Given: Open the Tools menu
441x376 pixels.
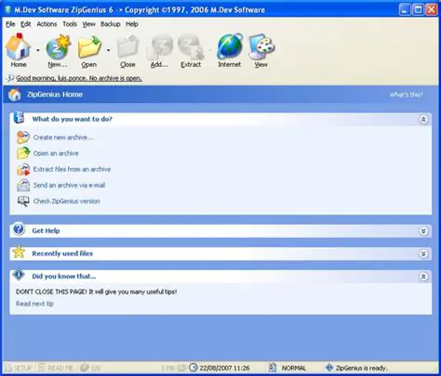Looking at the screenshot, I should click(x=70, y=24).
